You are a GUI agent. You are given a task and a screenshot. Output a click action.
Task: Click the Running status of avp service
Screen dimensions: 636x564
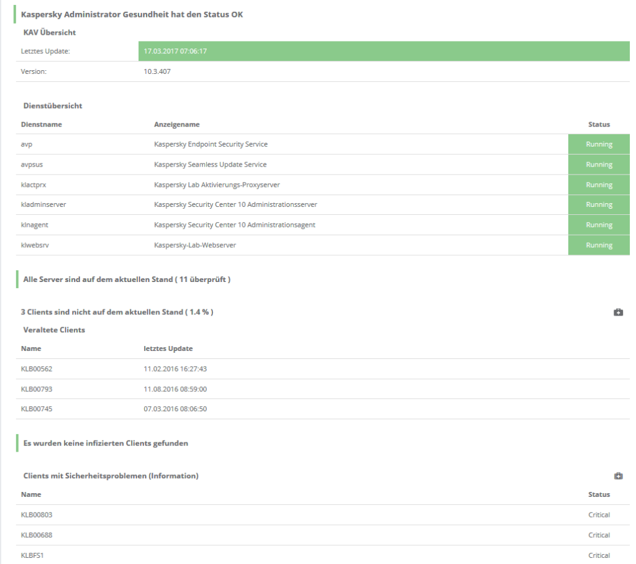(x=599, y=145)
